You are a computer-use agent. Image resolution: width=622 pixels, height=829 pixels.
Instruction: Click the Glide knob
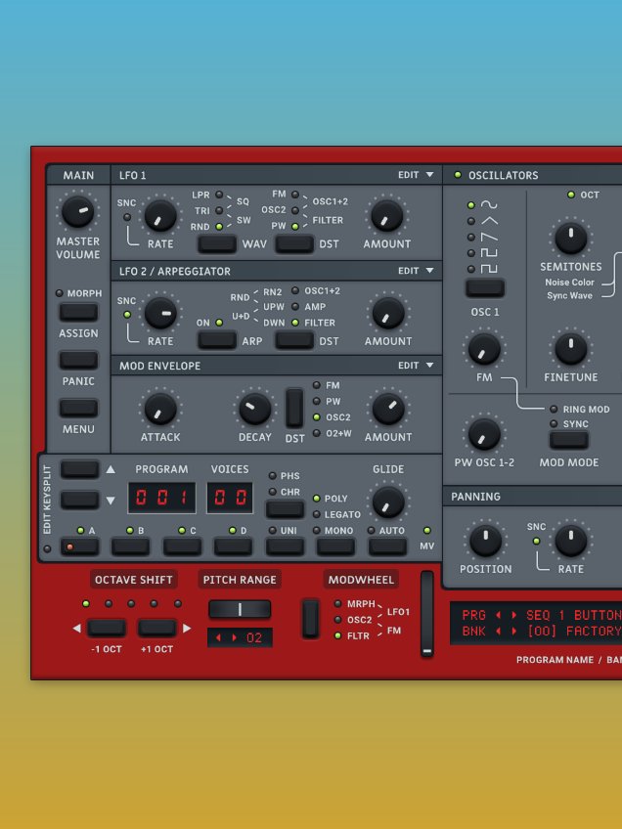(x=387, y=502)
